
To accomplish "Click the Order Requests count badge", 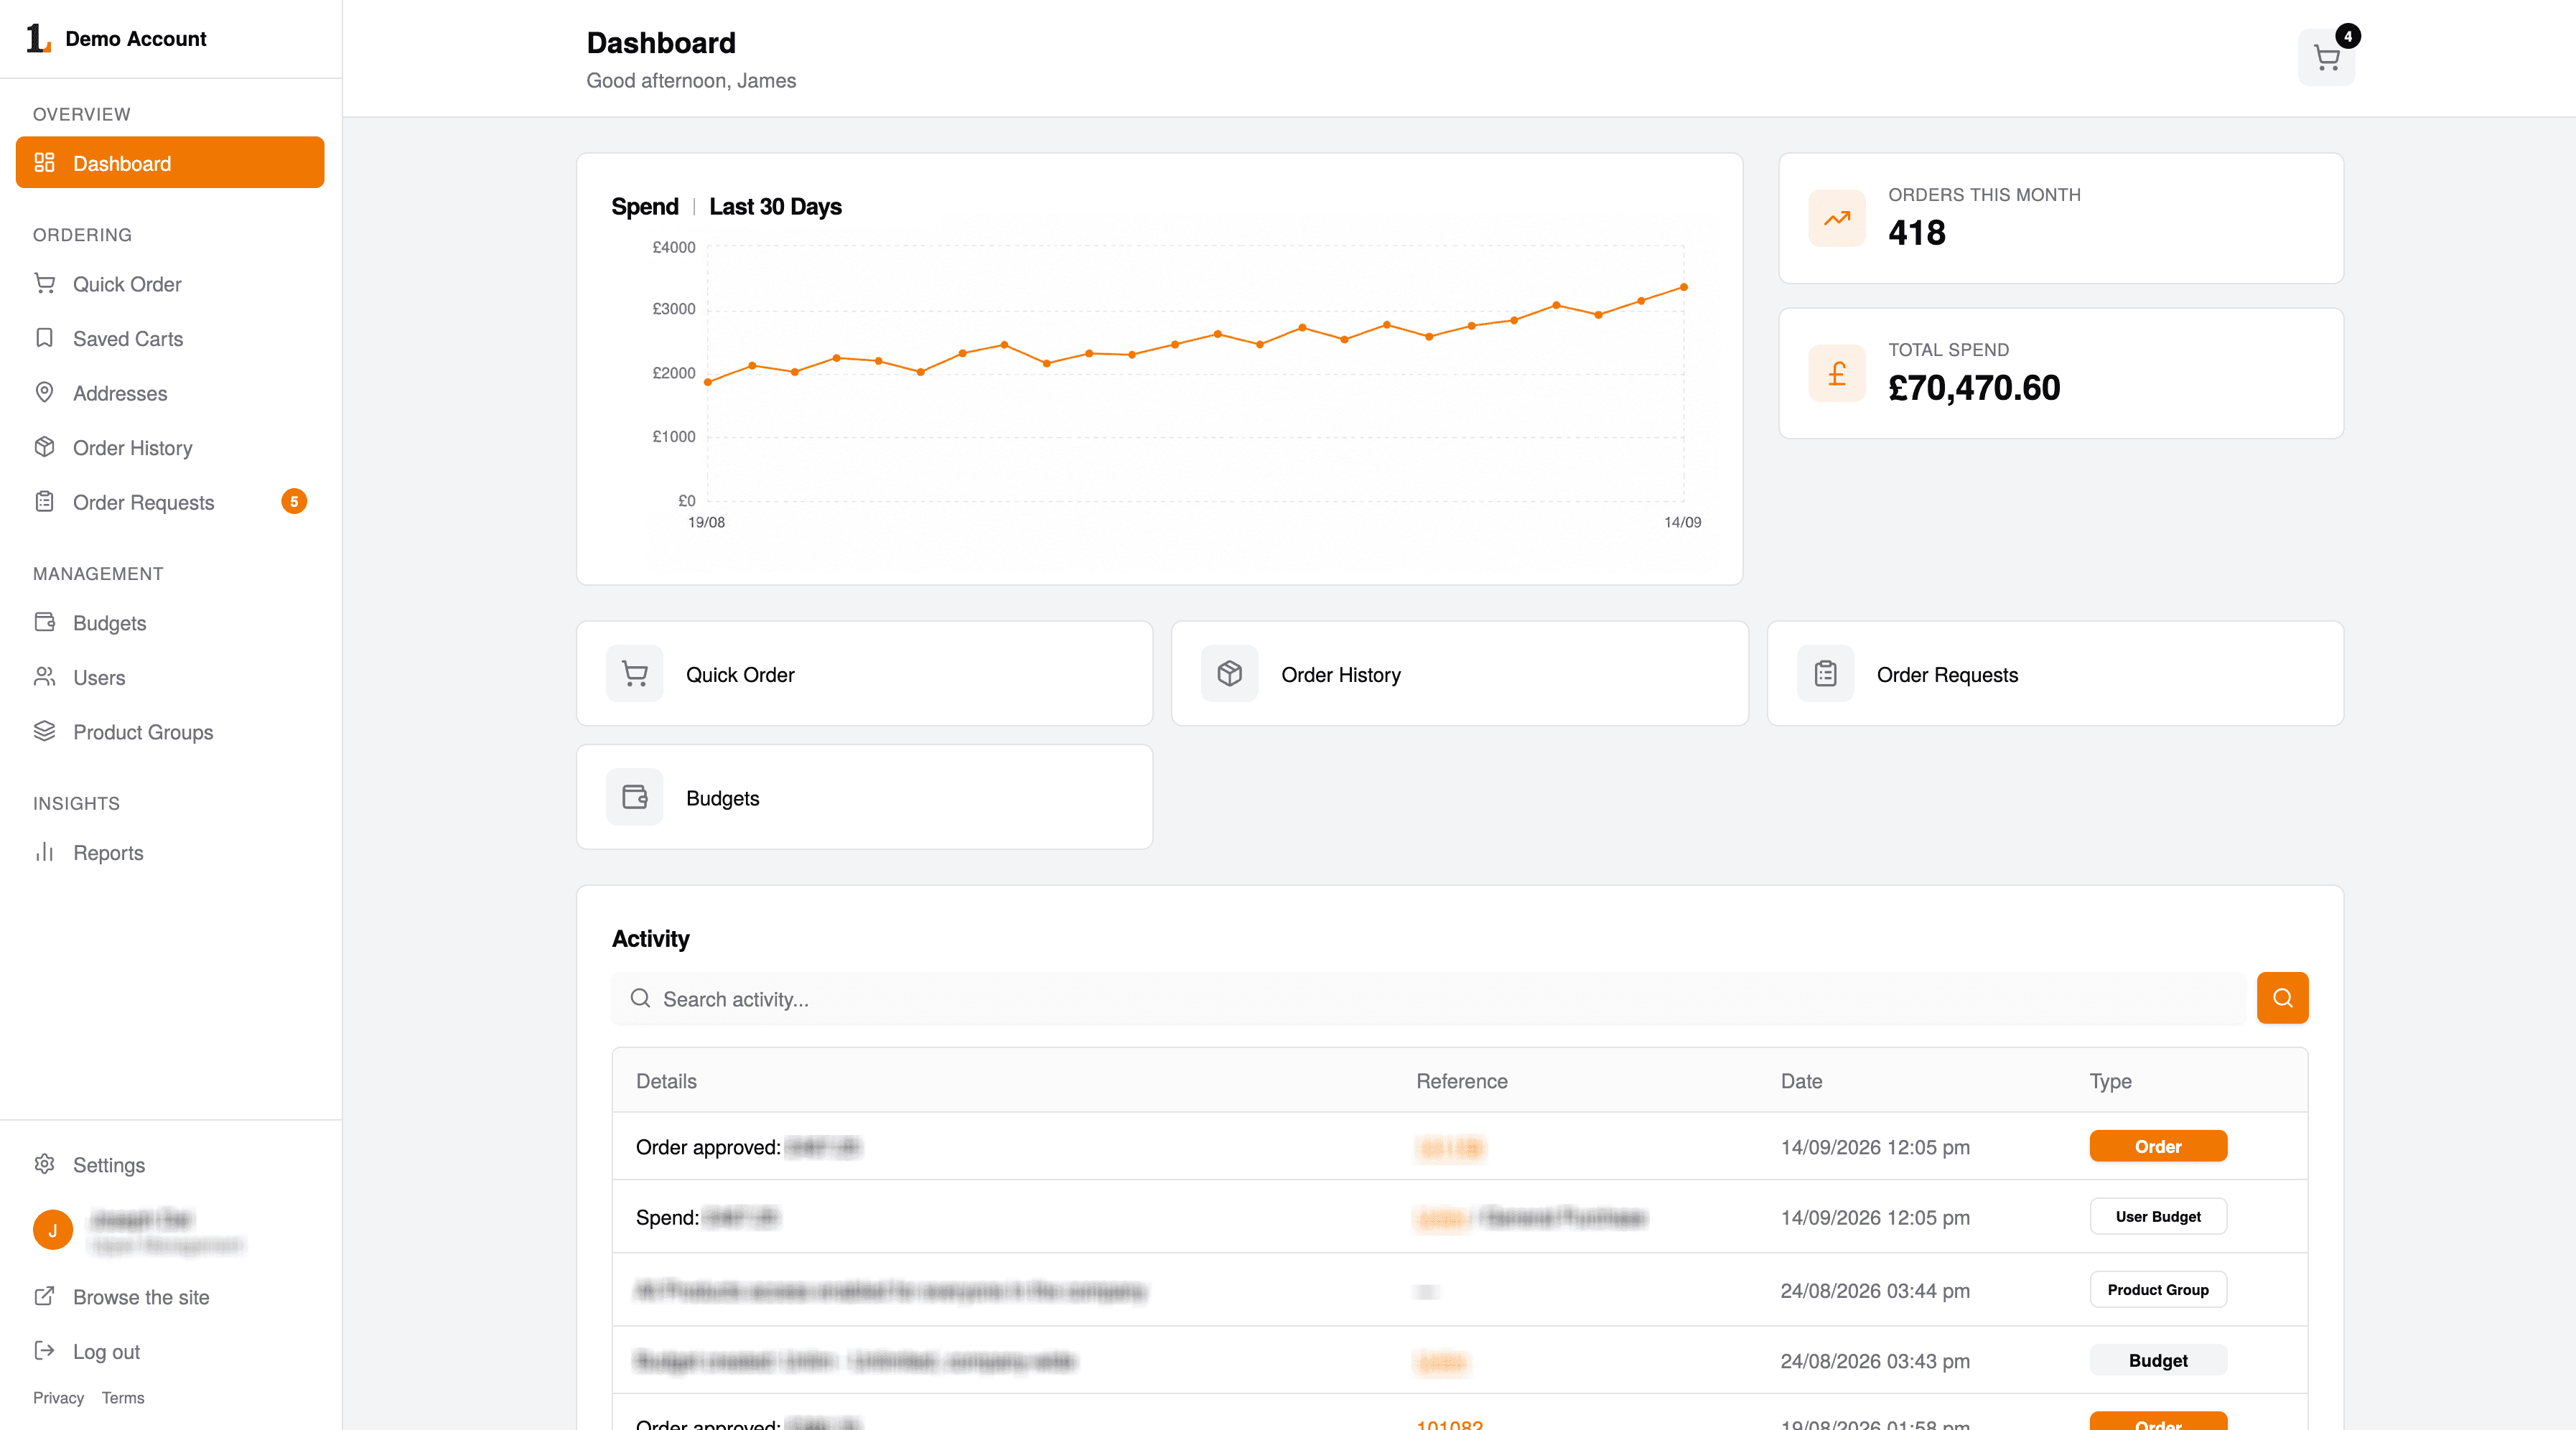I will [294, 501].
